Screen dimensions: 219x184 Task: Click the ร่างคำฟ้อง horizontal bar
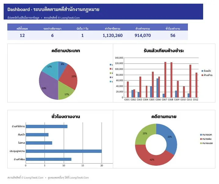(x=48, y=159)
